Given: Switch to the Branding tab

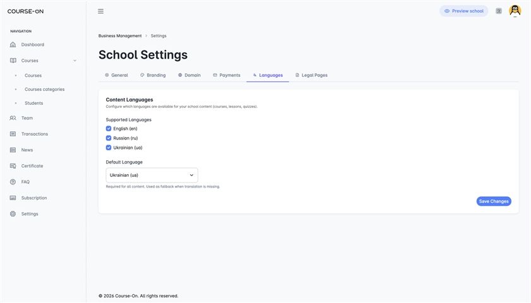Looking at the screenshot, I should tap(153, 75).
